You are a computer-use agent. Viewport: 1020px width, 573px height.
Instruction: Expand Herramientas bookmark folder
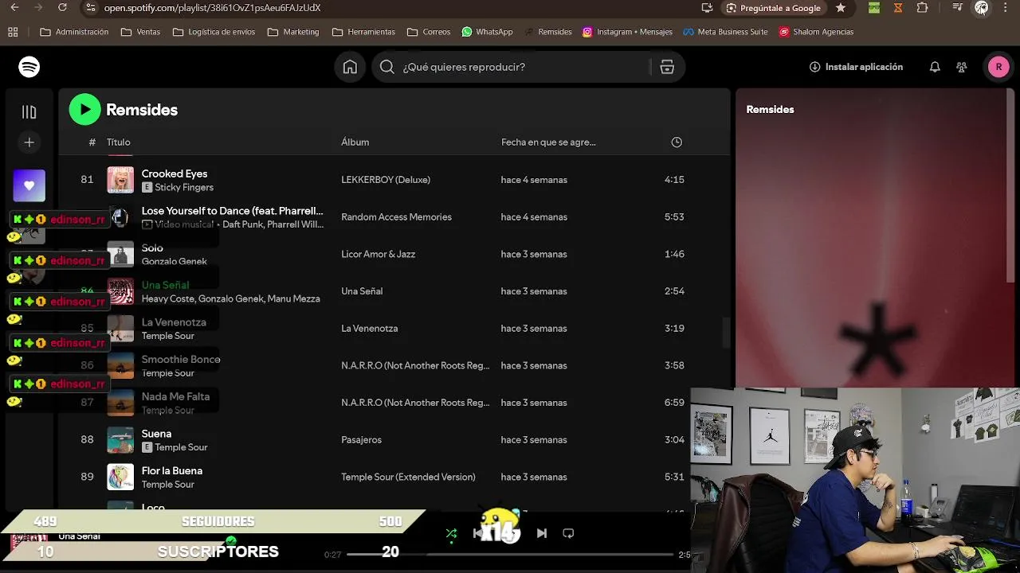363,32
